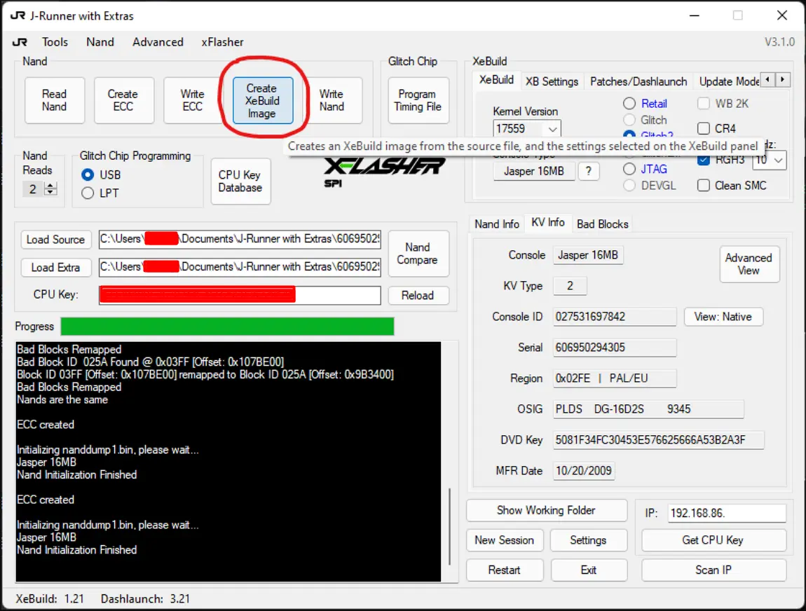Click the Serial number field
This screenshot has height=611, width=806.
click(x=615, y=348)
